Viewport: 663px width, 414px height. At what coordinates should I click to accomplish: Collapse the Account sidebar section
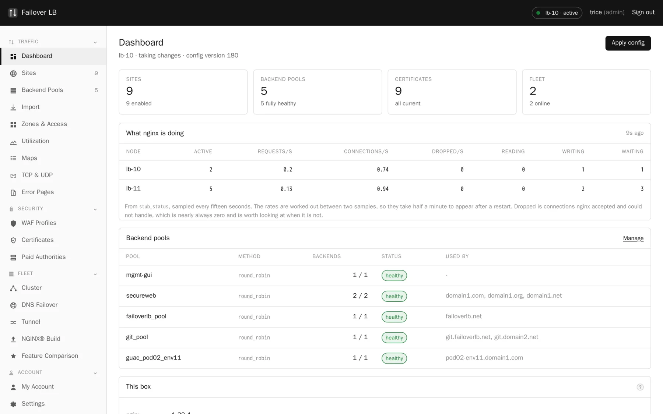click(95, 373)
